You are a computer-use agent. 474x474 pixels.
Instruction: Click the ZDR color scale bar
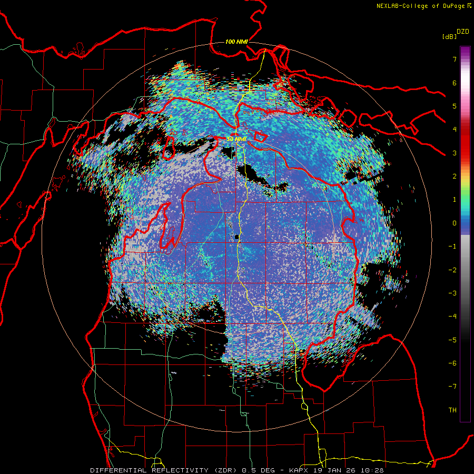coord(465,234)
